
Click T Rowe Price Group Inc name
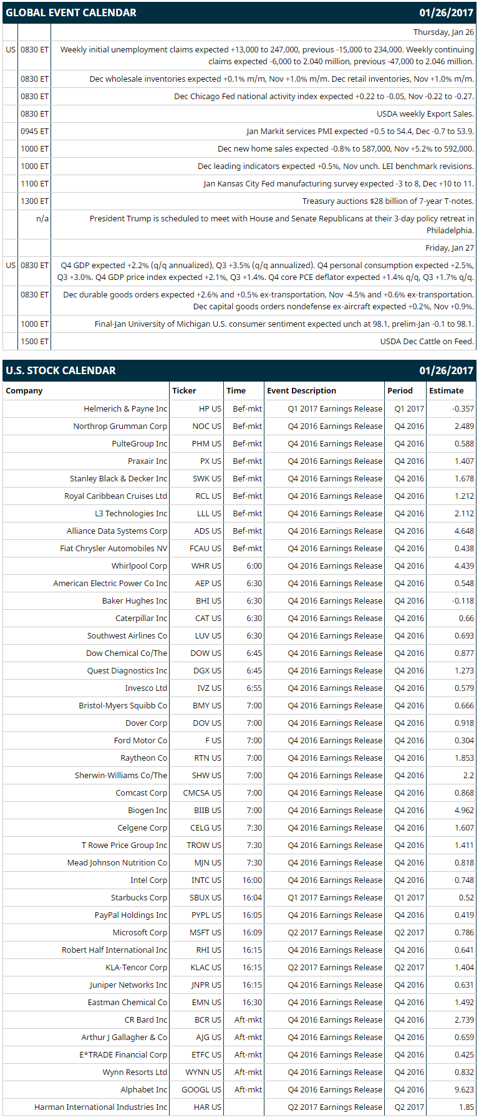click(125, 845)
